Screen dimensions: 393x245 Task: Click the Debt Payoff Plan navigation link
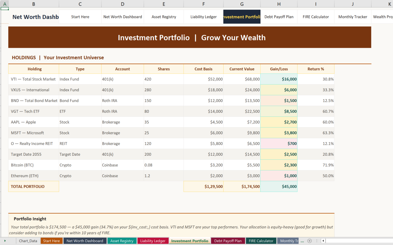279,17
